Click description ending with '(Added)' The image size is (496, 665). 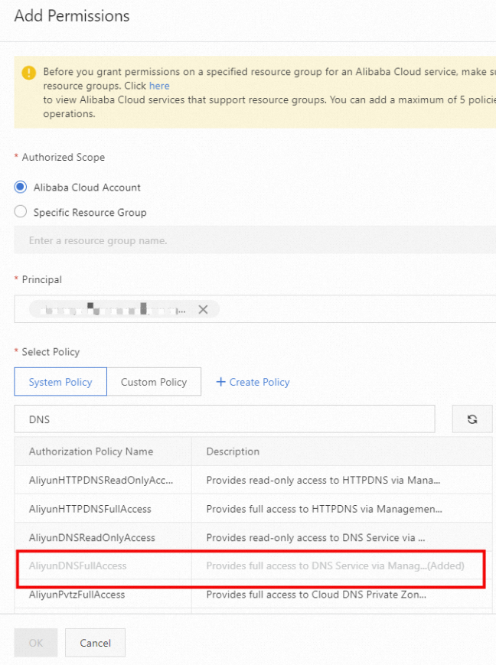coord(335,566)
